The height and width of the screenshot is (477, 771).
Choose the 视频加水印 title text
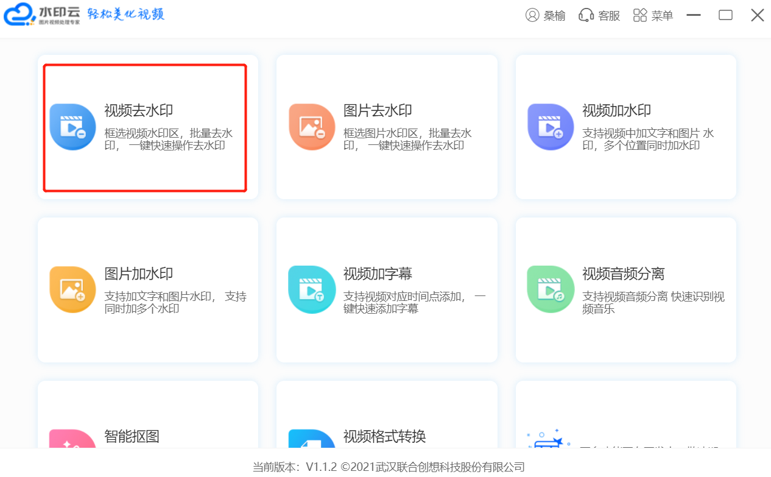(x=616, y=110)
